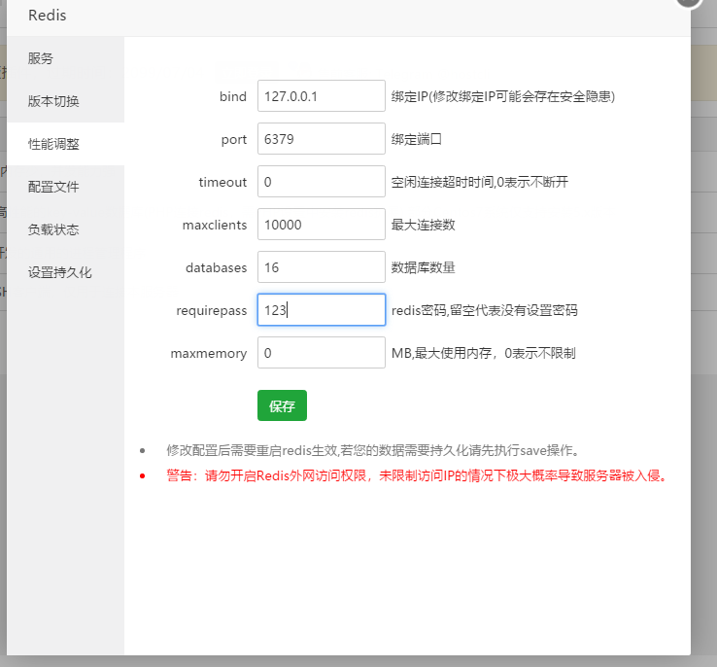Image resolution: width=717 pixels, height=667 pixels.
Task: Switch to the 版本切换 tab
Action: tap(65, 101)
